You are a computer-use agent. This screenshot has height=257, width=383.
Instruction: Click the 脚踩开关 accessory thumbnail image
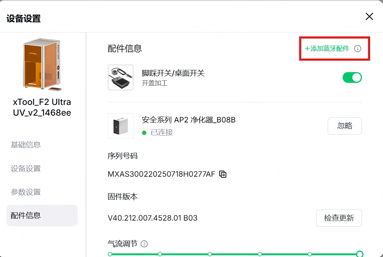pos(121,77)
